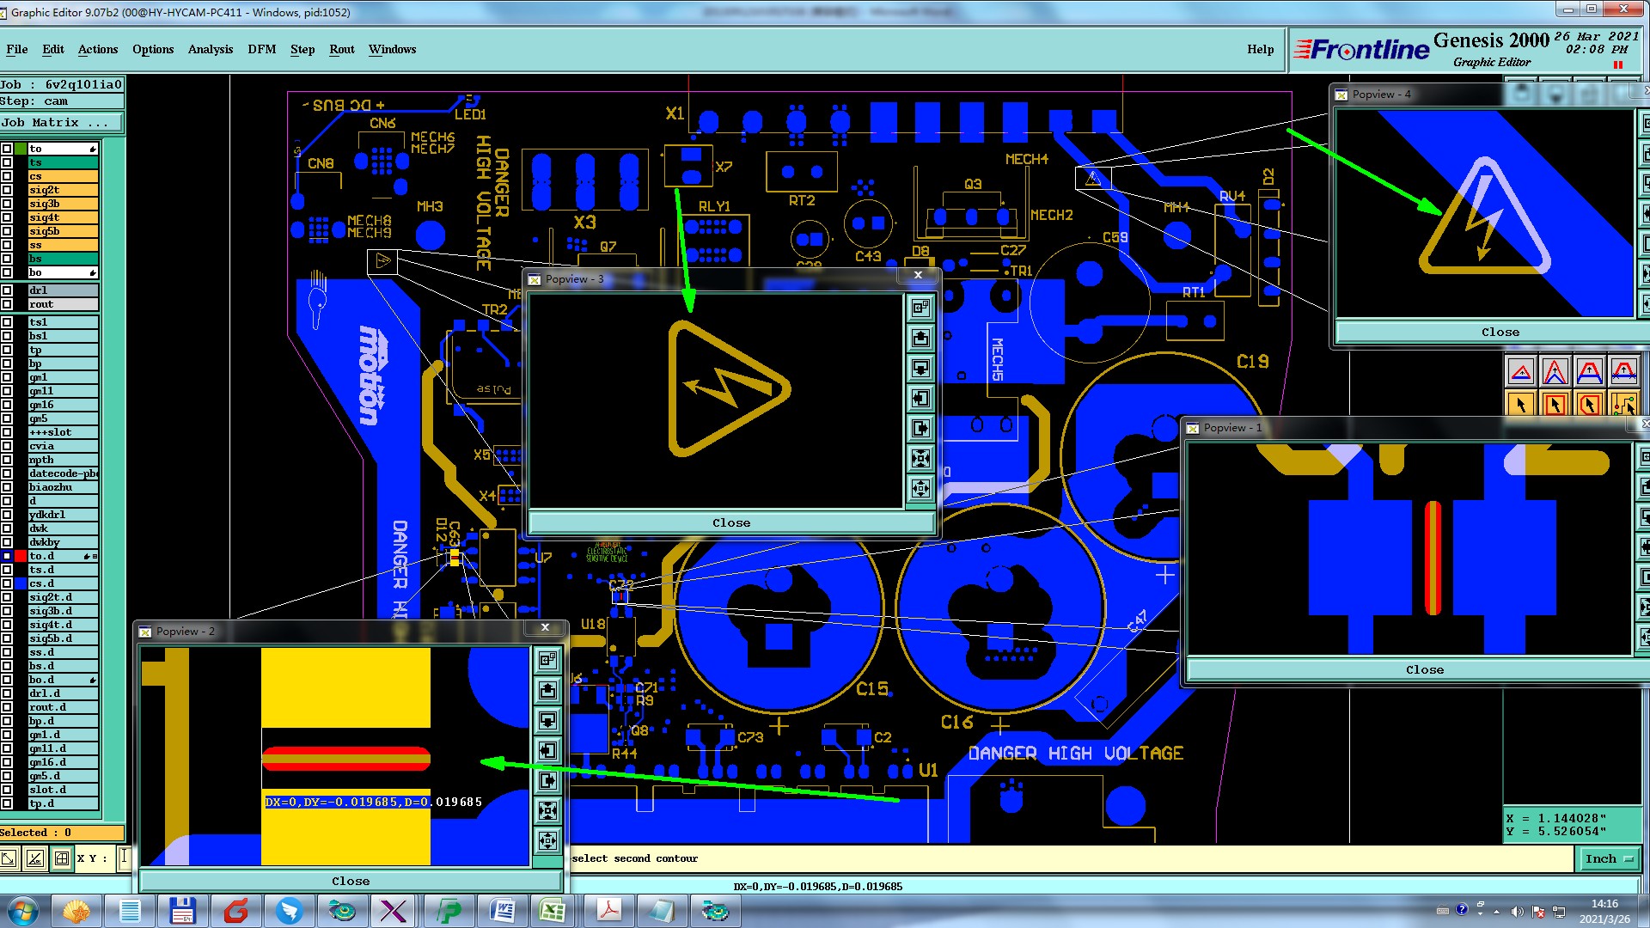Click the pan-down icon in Popview 3
Viewport: 1650px width, 928px height.
920,368
